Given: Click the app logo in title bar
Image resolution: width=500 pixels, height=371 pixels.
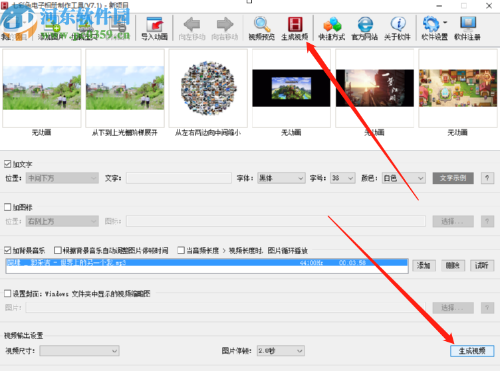Looking at the screenshot, I should (x=5, y=5).
